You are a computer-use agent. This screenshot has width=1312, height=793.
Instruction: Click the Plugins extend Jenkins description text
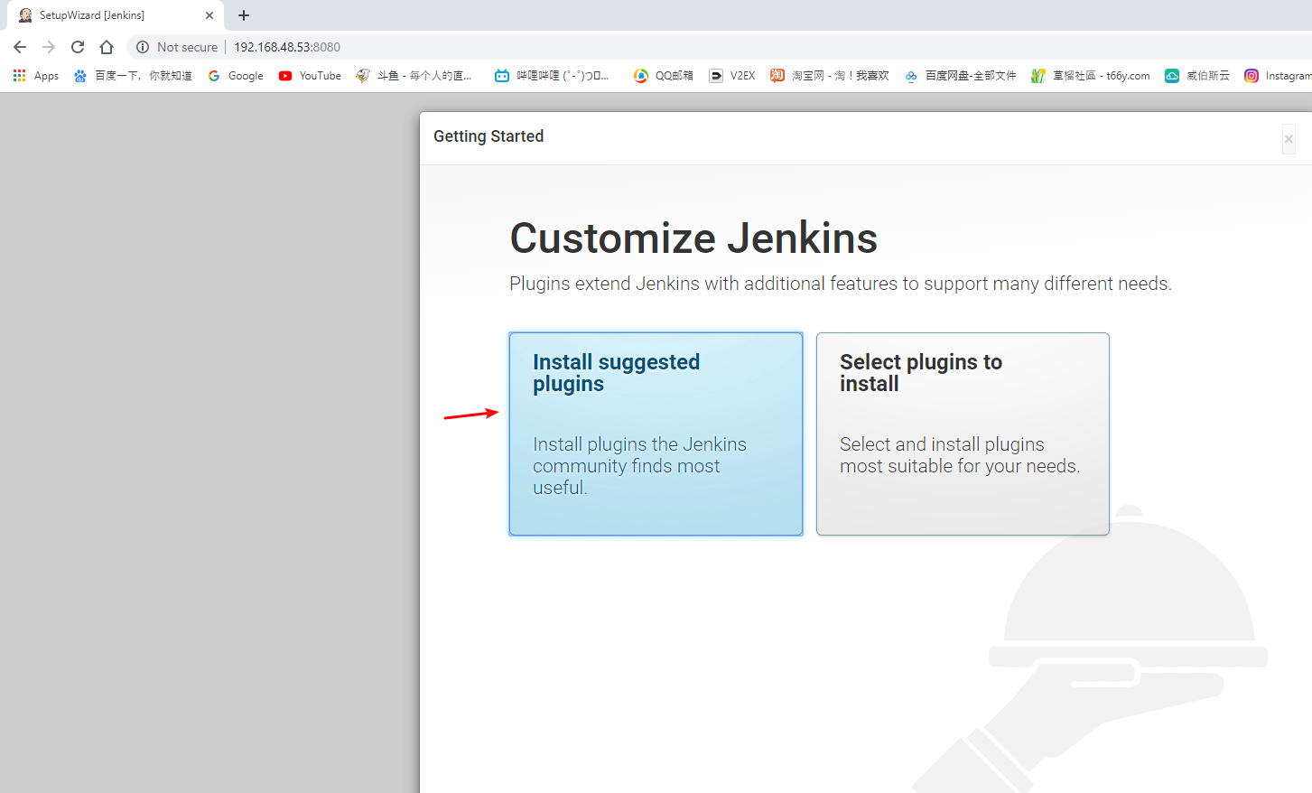point(841,284)
